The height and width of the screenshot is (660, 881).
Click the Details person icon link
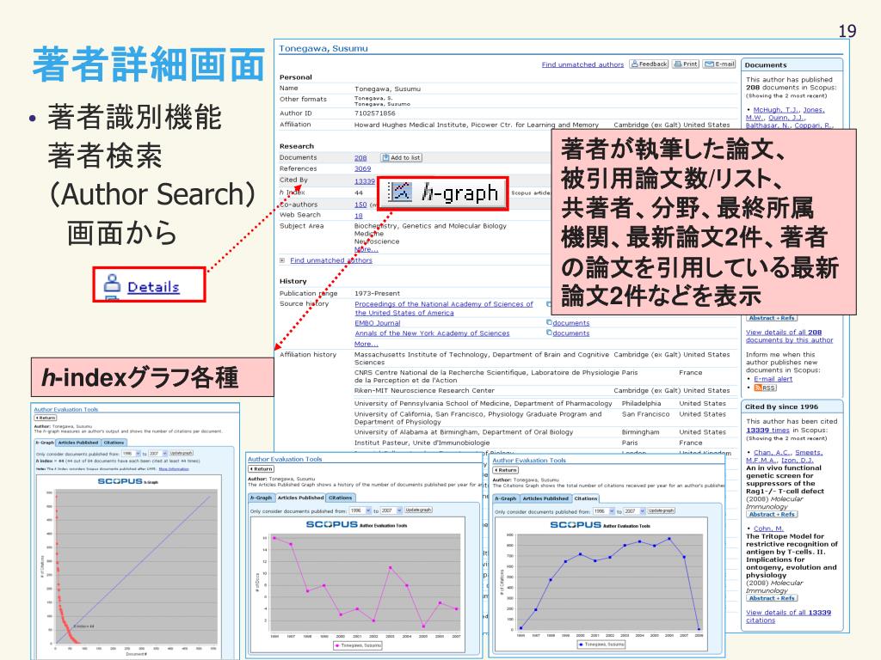[x=112, y=284]
